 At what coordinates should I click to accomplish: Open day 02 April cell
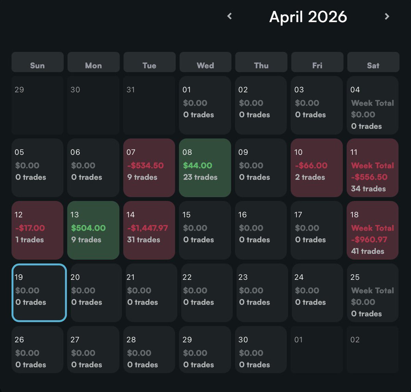pos(261,105)
